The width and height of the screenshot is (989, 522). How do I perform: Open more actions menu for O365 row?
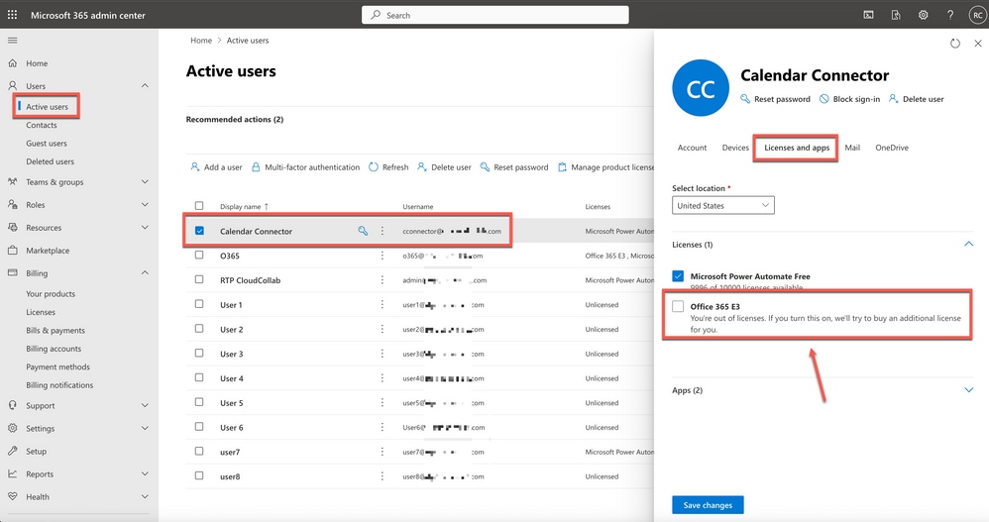[x=382, y=256]
